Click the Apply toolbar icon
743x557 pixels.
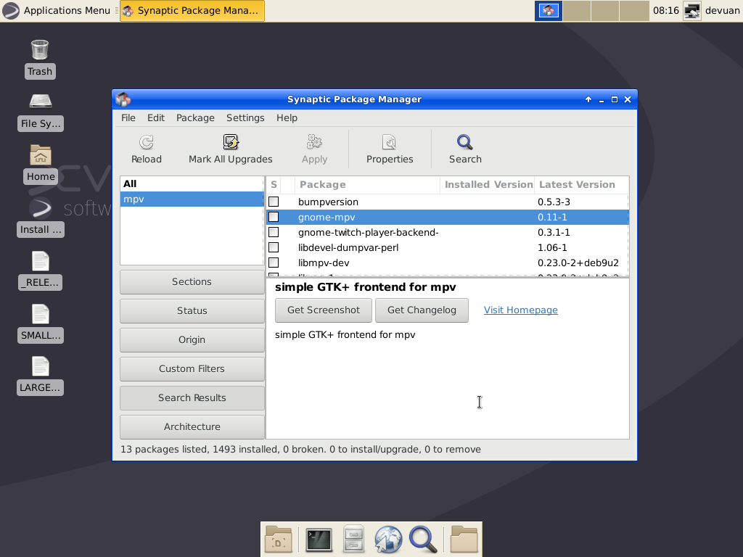pyautogui.click(x=314, y=149)
